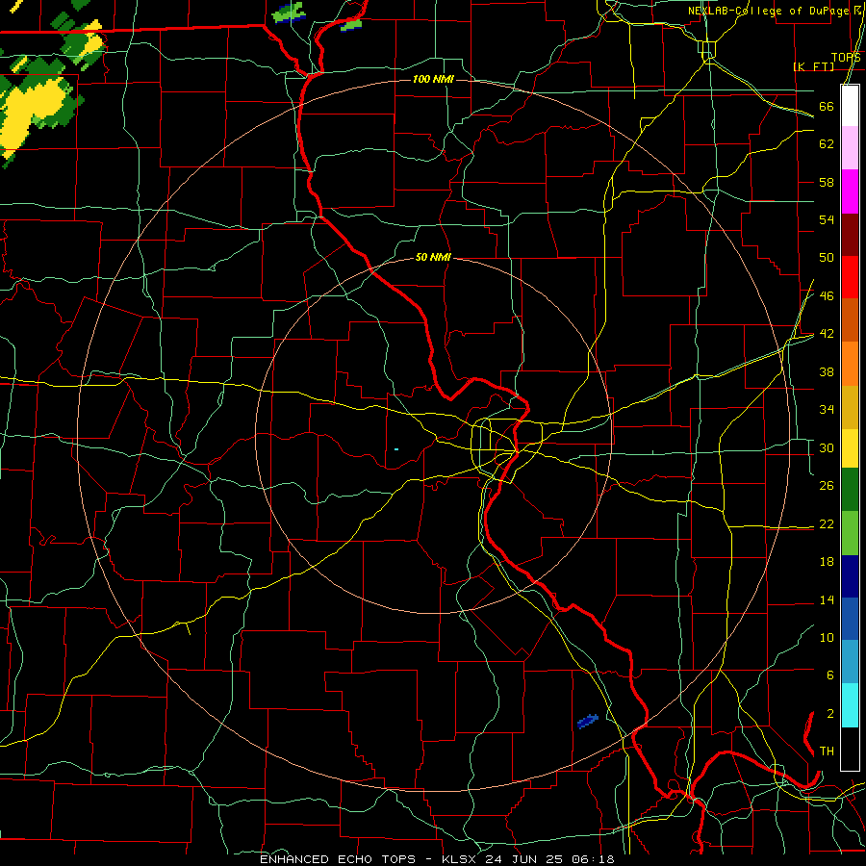Click the "58" legend value
Viewport: 866px width, 866px height.
point(827,182)
